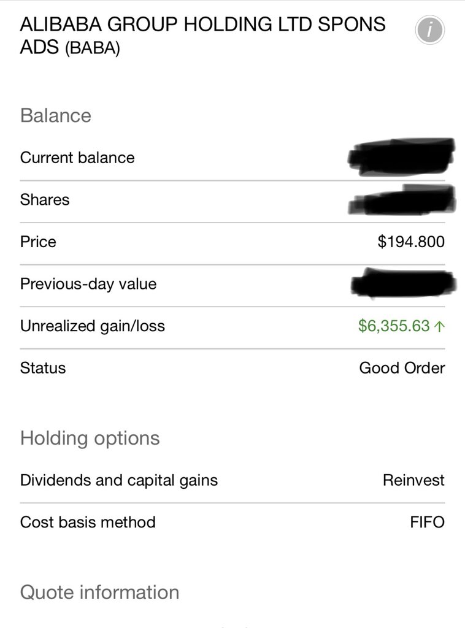Click the Reinvest value text
The width and height of the screenshot is (465, 628).
[413, 480]
